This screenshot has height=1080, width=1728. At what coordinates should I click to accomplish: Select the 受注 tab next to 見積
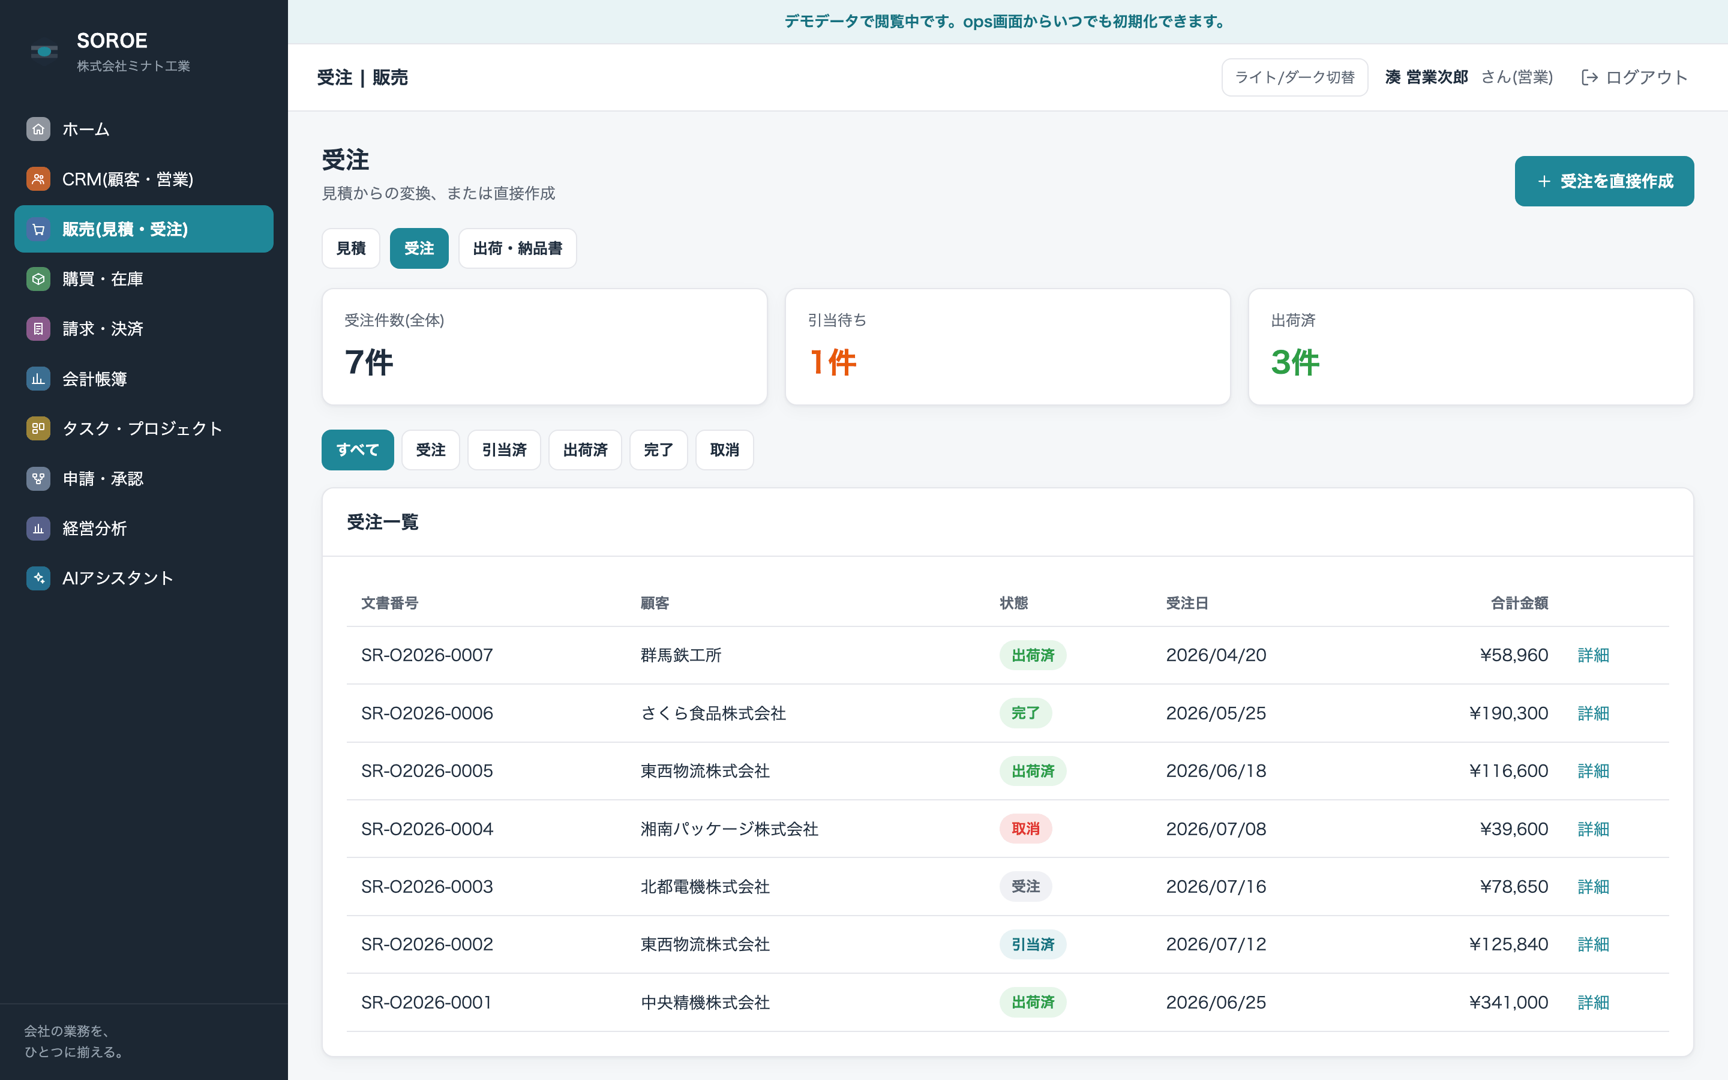coord(419,248)
